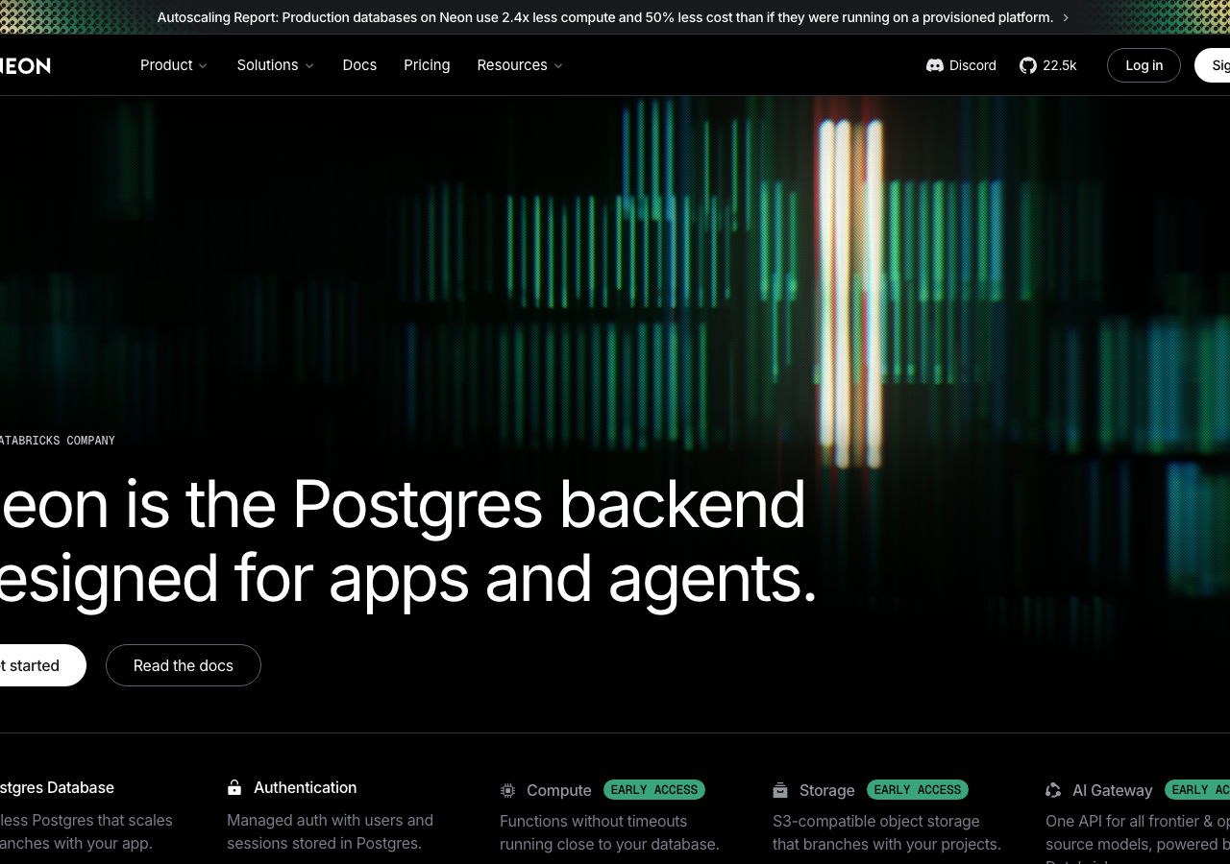This screenshot has height=864, width=1230.
Task: Open the Pricing page
Action: (x=427, y=65)
